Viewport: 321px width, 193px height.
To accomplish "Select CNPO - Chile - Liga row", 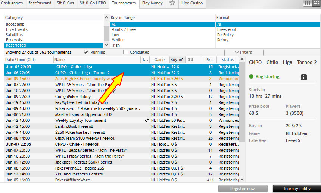I will 122,67.
